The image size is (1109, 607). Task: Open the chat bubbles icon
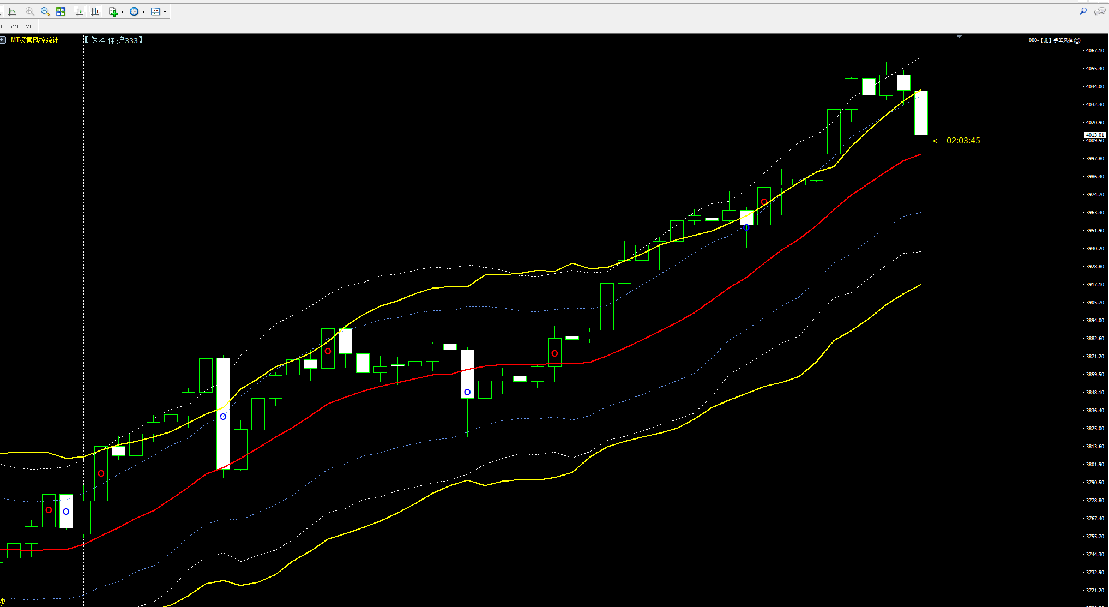pyautogui.click(x=1099, y=11)
